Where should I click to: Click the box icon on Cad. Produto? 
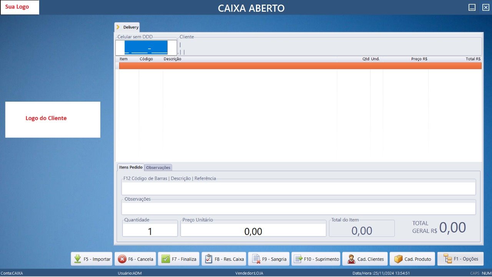coord(398,259)
